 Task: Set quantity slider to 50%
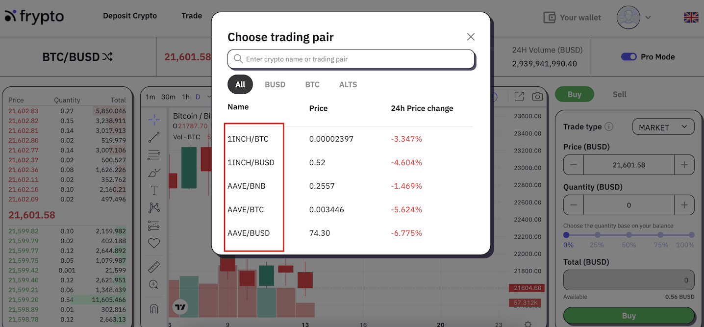click(629, 235)
